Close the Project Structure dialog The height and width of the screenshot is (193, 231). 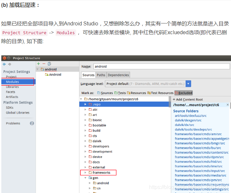point(5,58)
